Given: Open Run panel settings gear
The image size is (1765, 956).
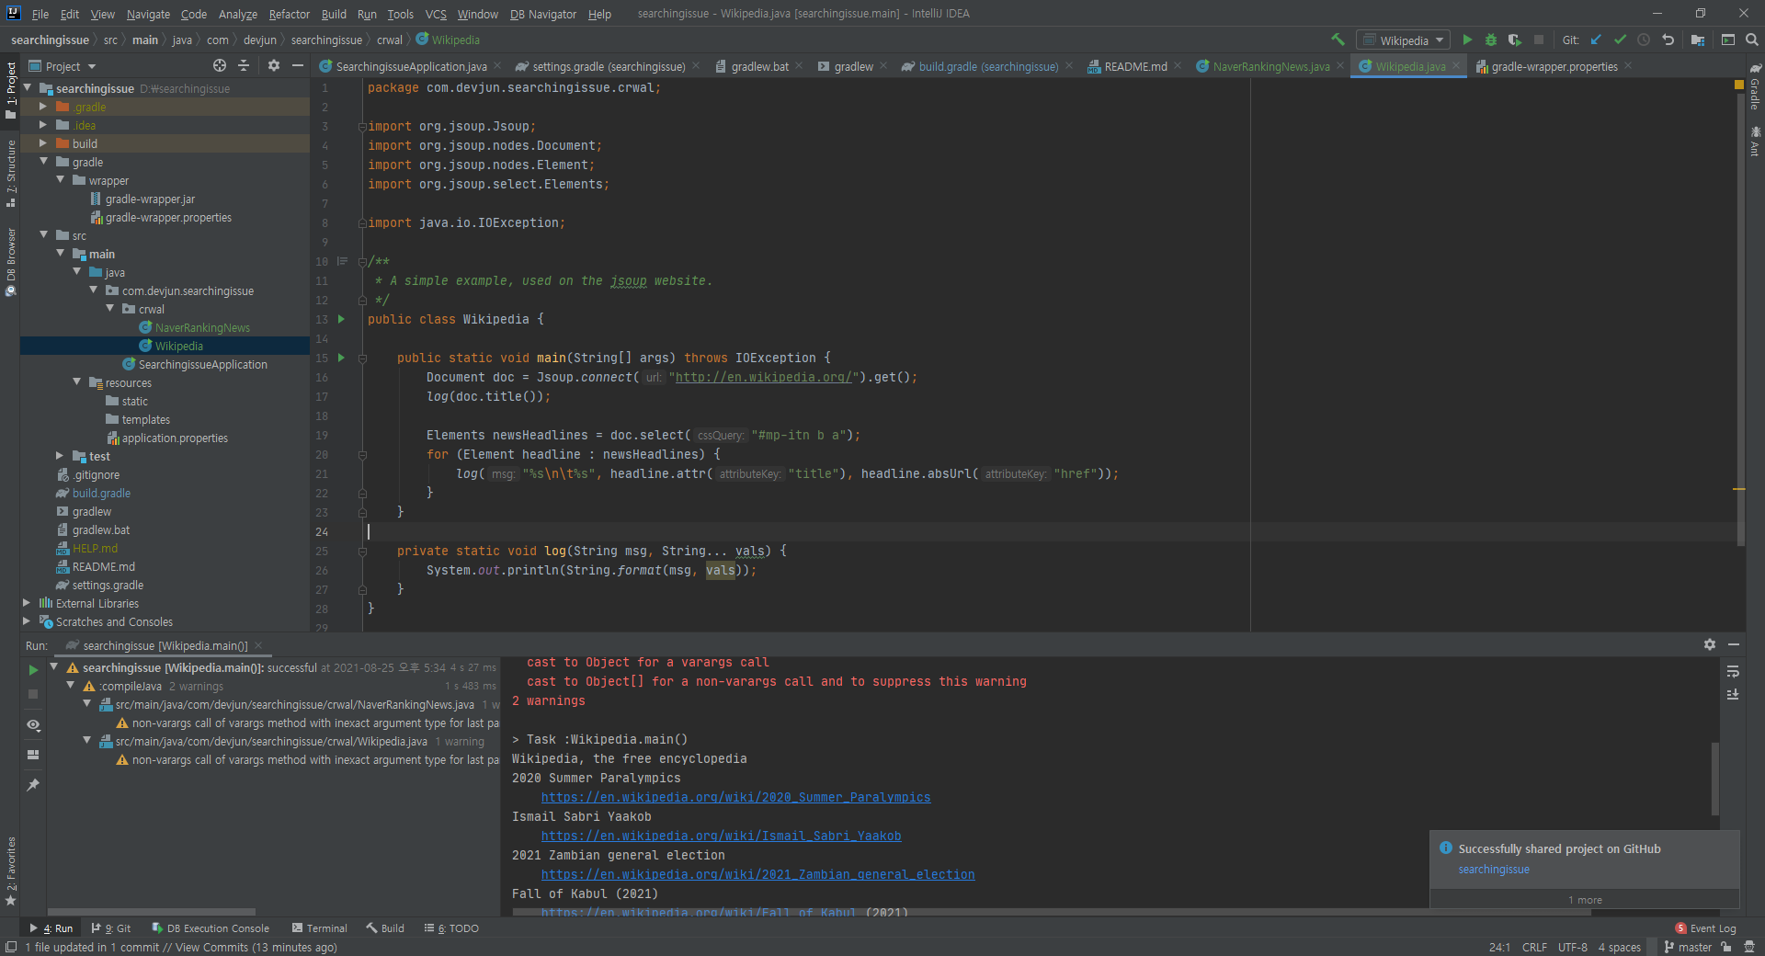Looking at the screenshot, I should (x=1710, y=644).
